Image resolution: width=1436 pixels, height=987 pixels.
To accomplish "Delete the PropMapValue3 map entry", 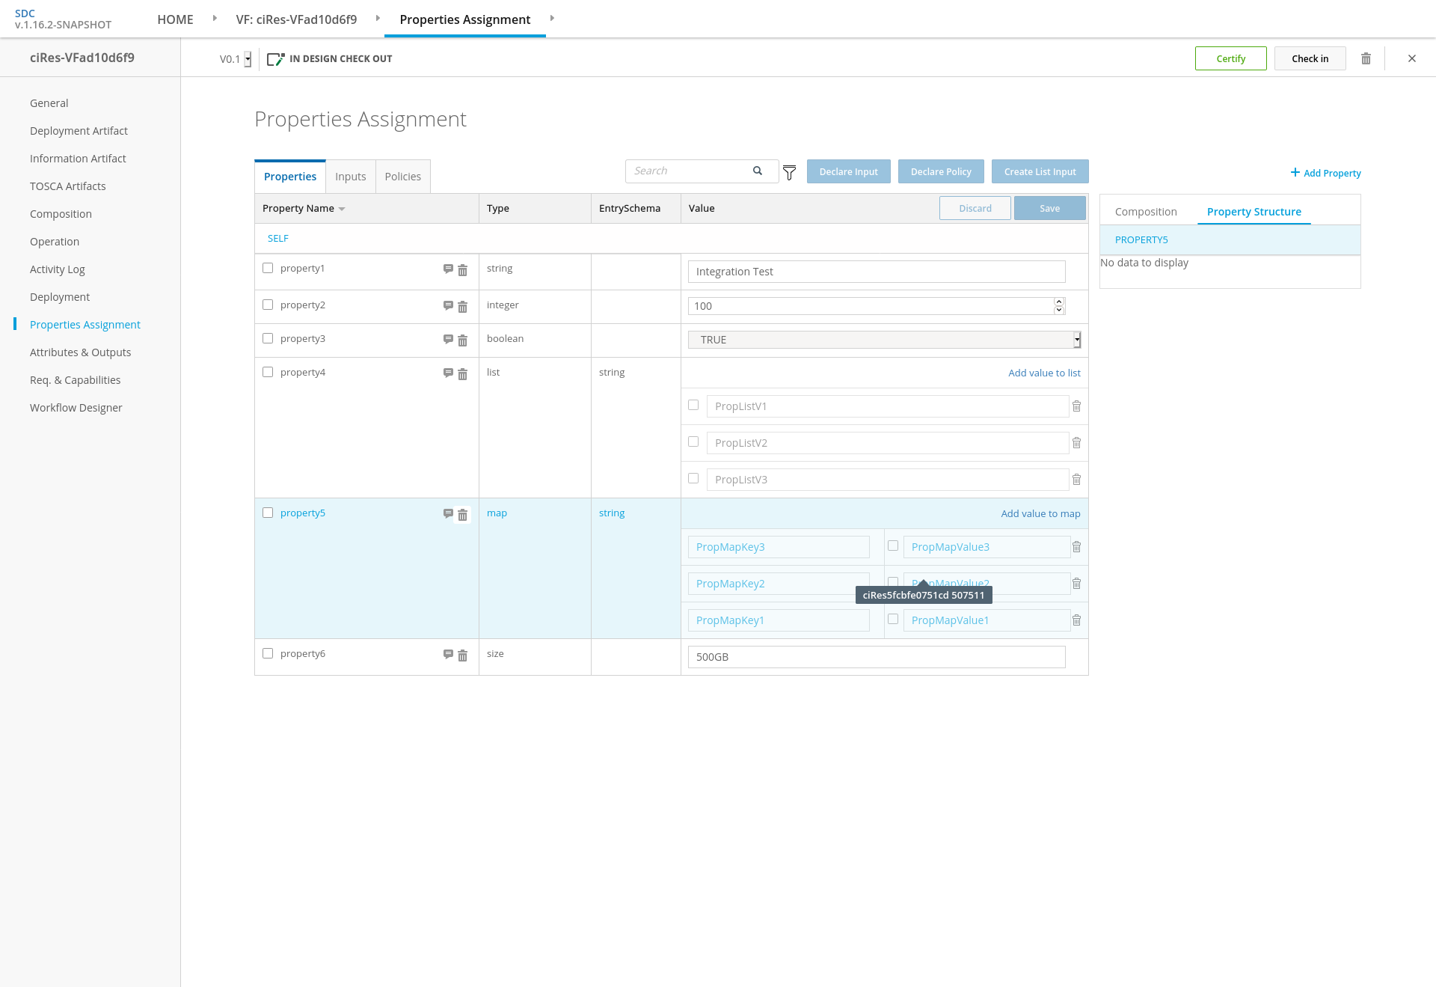I will click(x=1076, y=547).
